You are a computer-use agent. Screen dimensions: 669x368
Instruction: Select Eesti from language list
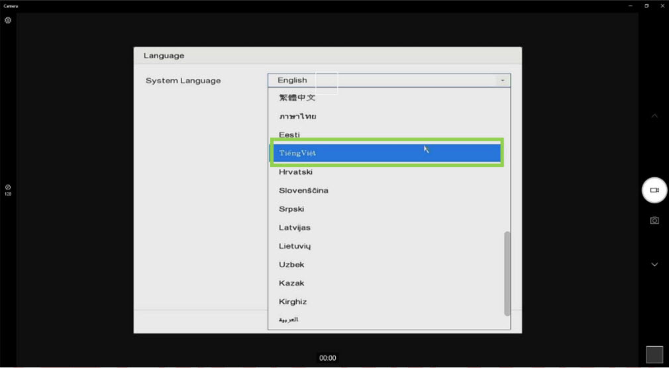[x=289, y=135]
